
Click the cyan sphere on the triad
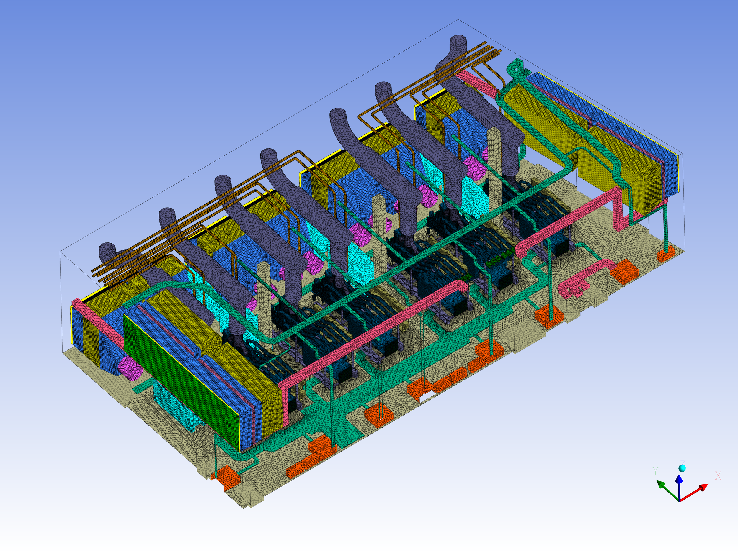[x=682, y=468]
